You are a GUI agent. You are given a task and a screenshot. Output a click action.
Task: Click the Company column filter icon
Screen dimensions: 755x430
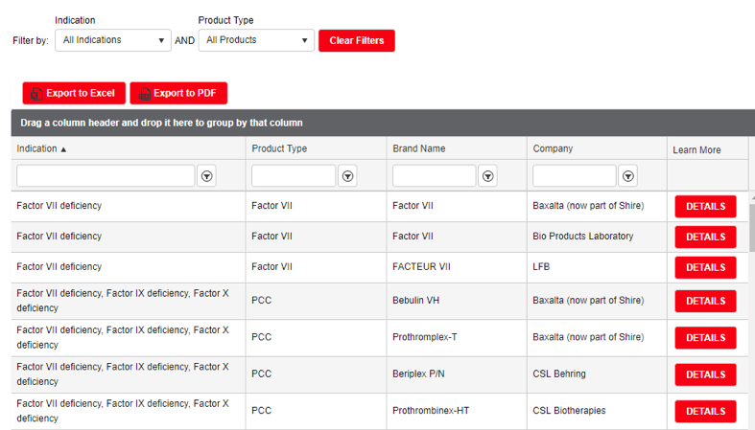628,176
